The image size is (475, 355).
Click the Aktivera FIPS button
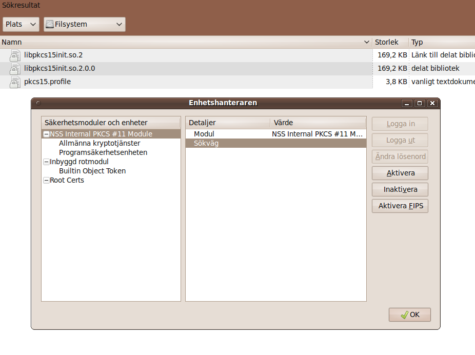[400, 206]
